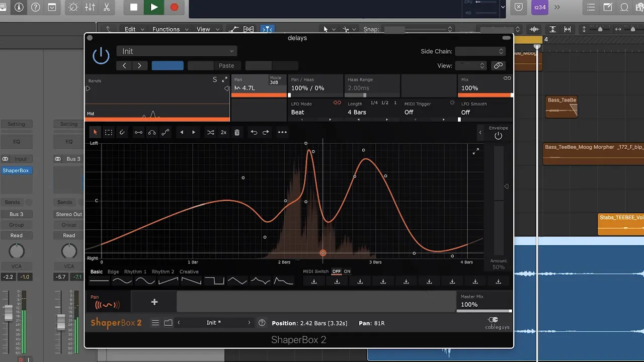Click the plugin link chain icon
Screen dimensions: 644x362
(498, 65)
